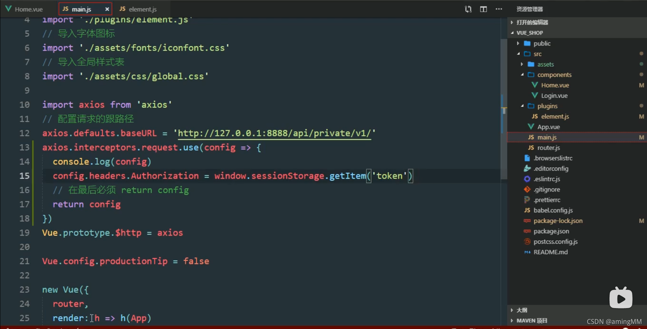Image resolution: width=647 pixels, height=329 pixels.
Task: Open README.md in the explorer
Action: pos(550,252)
